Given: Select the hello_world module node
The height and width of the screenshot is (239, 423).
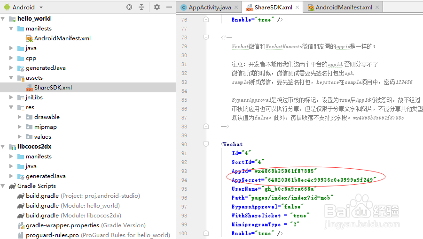Looking at the screenshot, I should [x=34, y=19].
